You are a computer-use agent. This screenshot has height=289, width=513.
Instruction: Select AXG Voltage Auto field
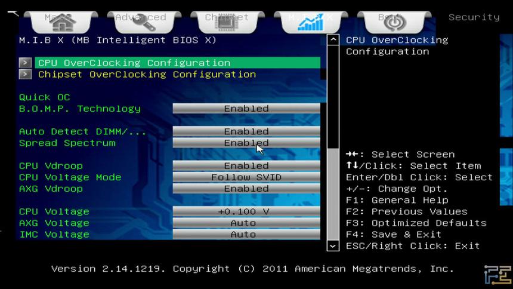pyautogui.click(x=246, y=223)
